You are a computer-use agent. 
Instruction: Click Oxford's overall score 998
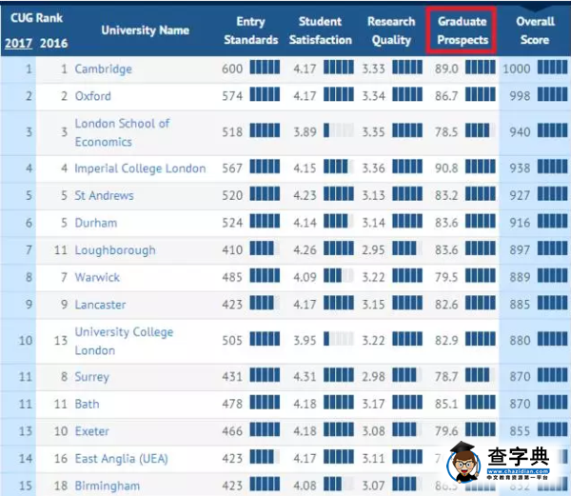(520, 96)
